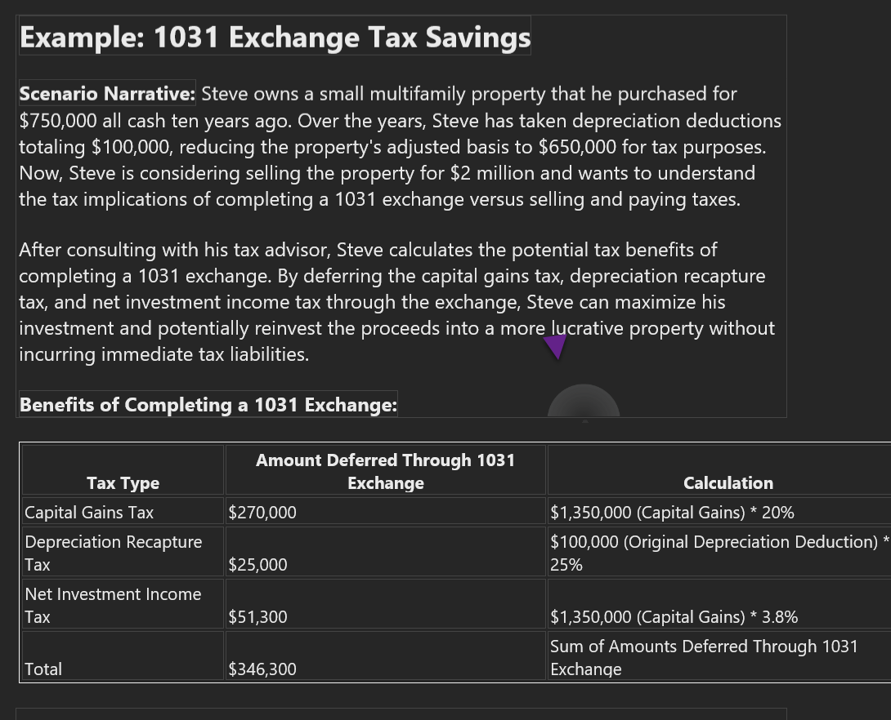This screenshot has width=891, height=720.
Task: Click the "$1,350,000 (Capital Gains) * 20%" cell
Action: [672, 513]
